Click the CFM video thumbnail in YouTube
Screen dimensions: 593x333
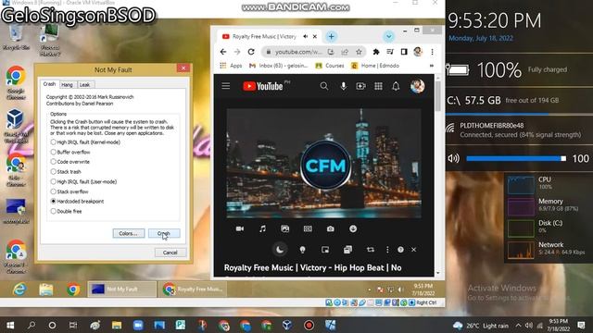tap(323, 163)
